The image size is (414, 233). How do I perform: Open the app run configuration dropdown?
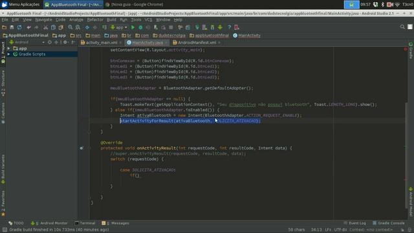[x=119, y=27]
